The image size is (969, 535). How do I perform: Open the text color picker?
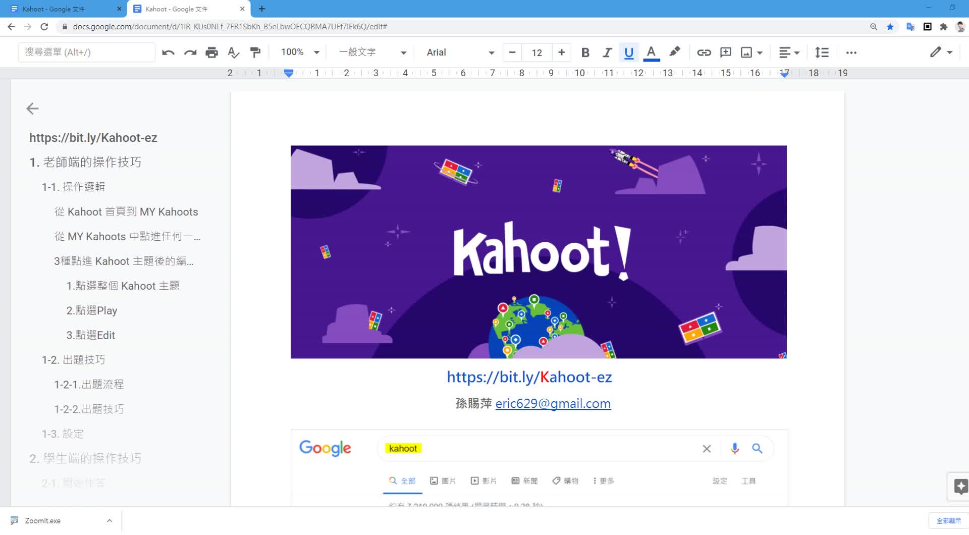(651, 52)
